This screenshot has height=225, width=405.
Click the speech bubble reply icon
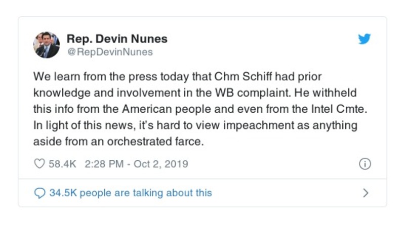39,193
